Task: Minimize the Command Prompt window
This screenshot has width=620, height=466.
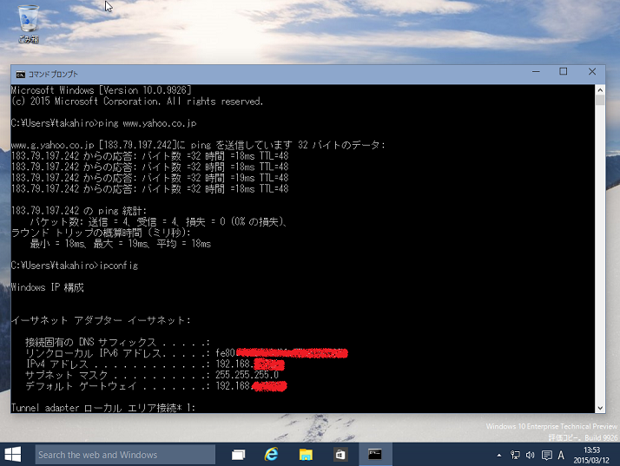Action: coord(536,72)
